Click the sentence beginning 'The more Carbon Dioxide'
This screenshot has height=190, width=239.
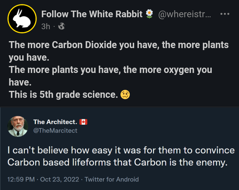(x=118, y=51)
